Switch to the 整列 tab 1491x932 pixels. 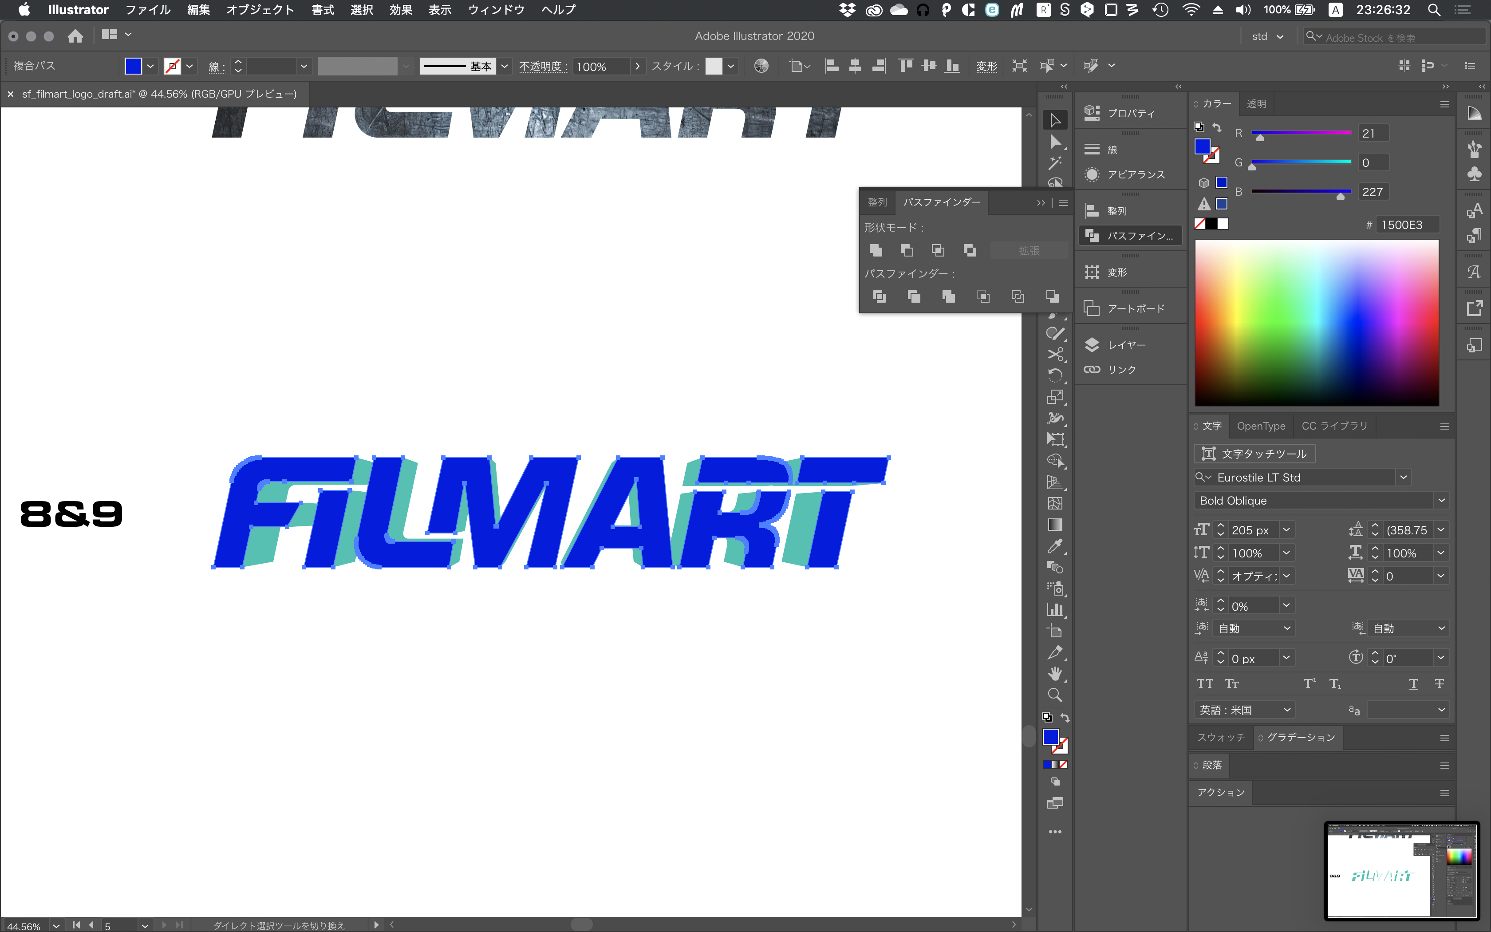tap(877, 202)
